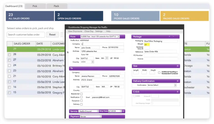The image size is (214, 124).
Task: Click the Invoice field
Action: (x=161, y=59)
